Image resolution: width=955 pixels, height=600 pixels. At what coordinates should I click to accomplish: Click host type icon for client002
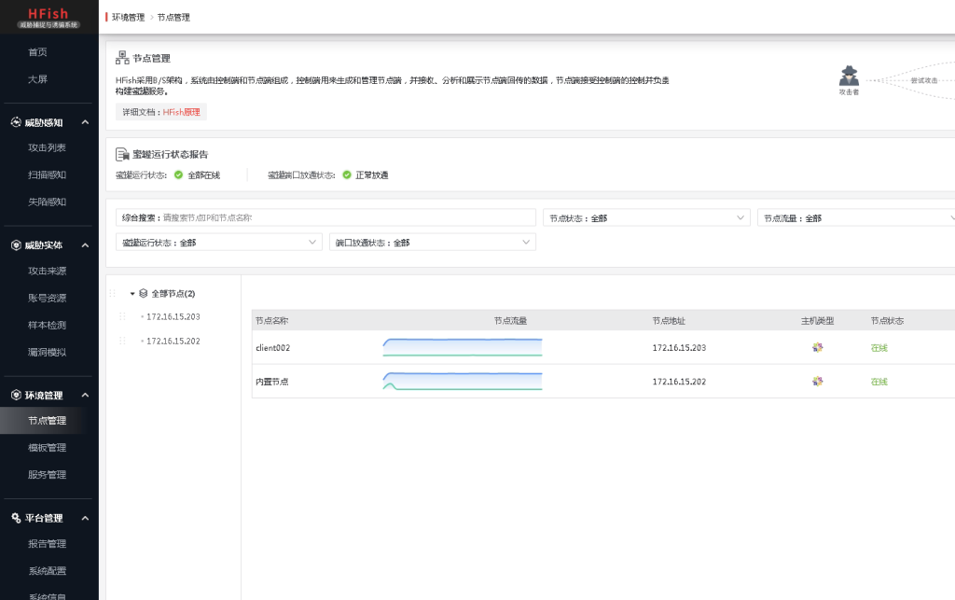(817, 347)
